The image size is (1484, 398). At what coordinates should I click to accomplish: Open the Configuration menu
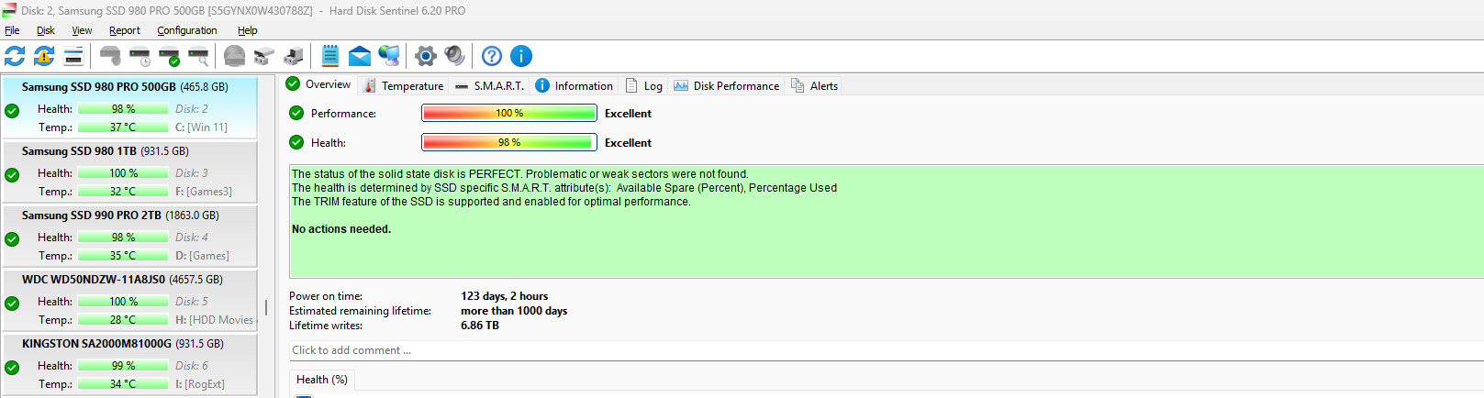point(186,30)
